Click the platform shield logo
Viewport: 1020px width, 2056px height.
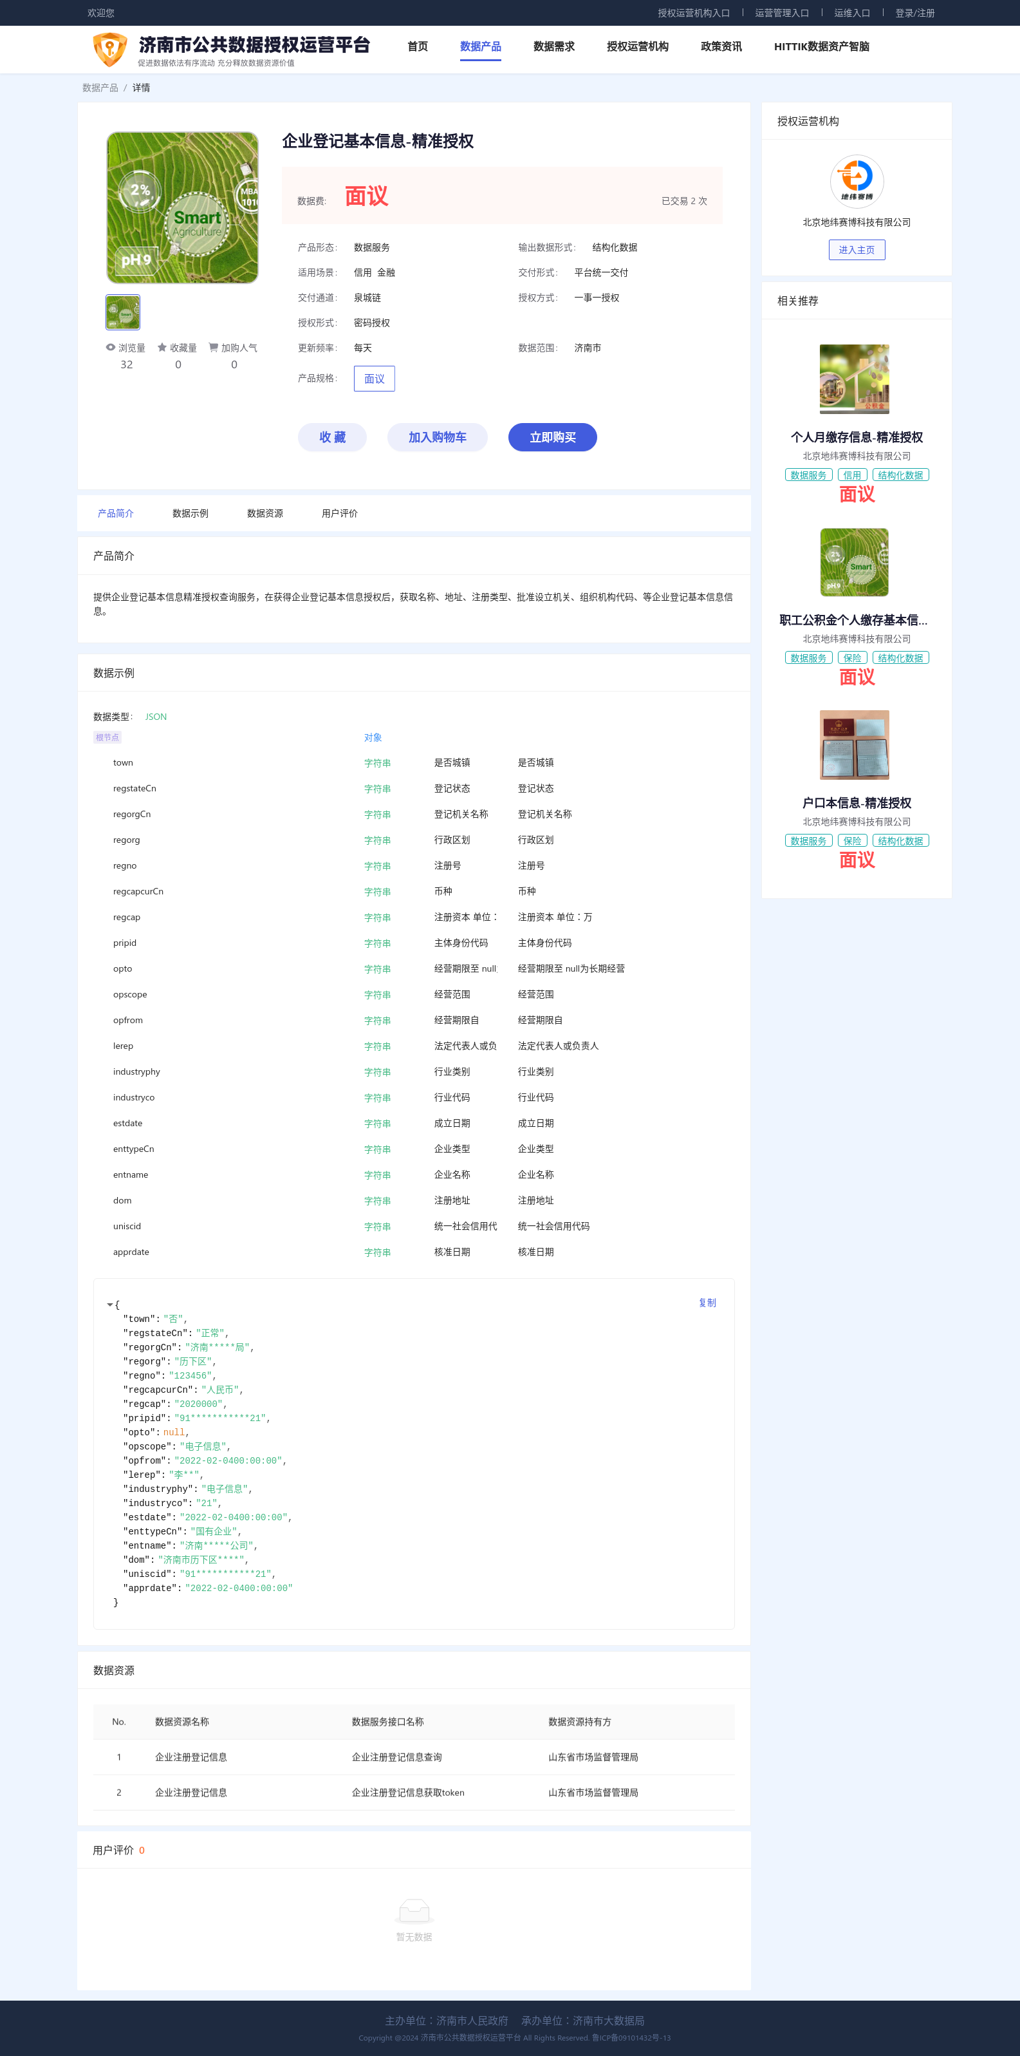(109, 50)
